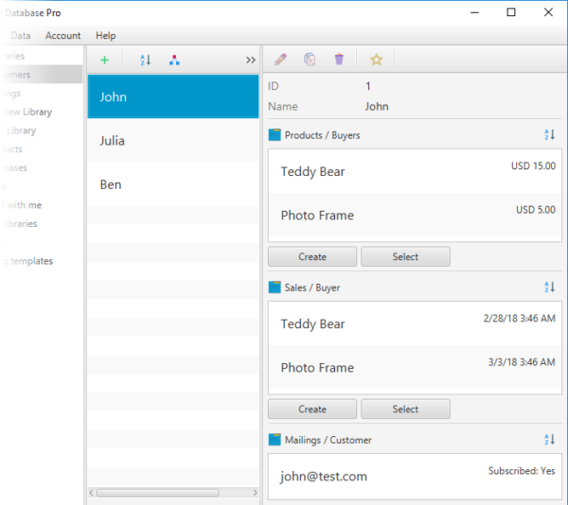Open Teddy Bear priced USD 15.00
The width and height of the screenshot is (568, 505).
415,171
